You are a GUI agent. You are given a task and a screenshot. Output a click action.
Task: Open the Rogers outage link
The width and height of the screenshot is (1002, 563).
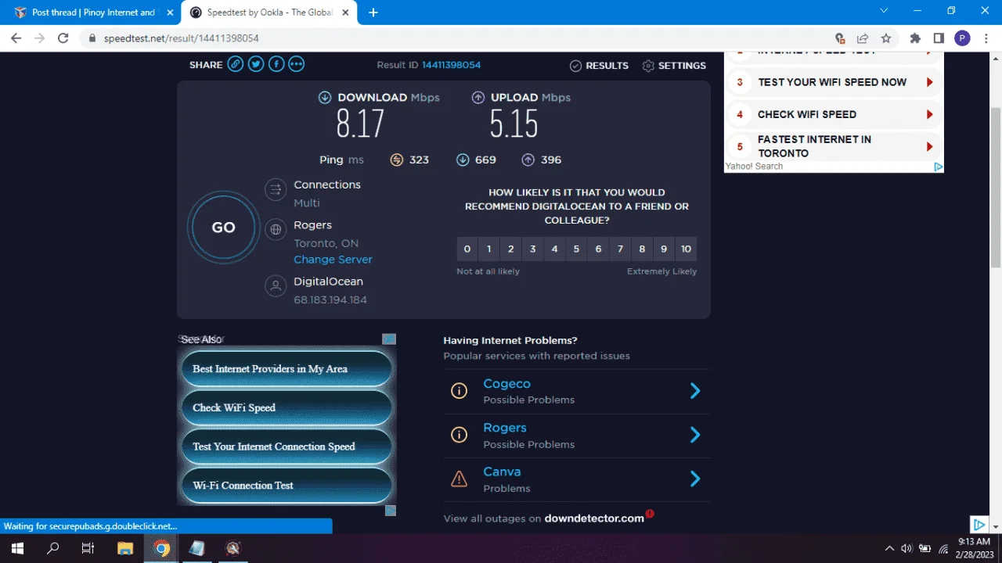[505, 428]
